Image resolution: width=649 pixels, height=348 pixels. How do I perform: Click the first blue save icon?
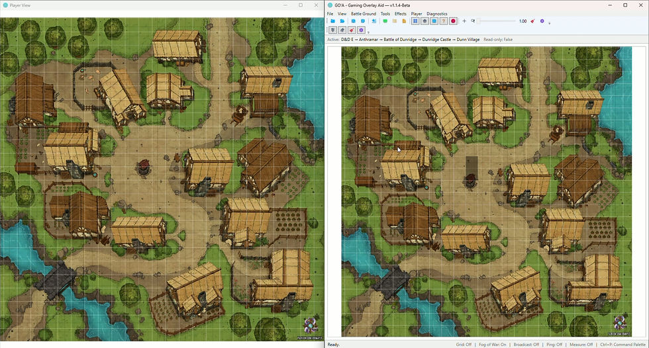pyautogui.click(x=354, y=21)
